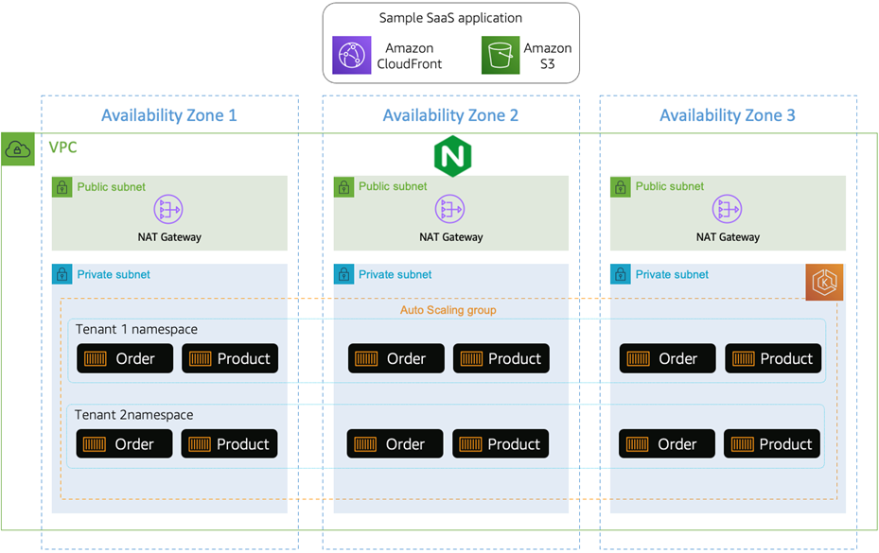Image resolution: width=879 pixels, height=553 pixels.
Task: Click Tenant 2 Order container in Zone 3
Action: coord(667,444)
